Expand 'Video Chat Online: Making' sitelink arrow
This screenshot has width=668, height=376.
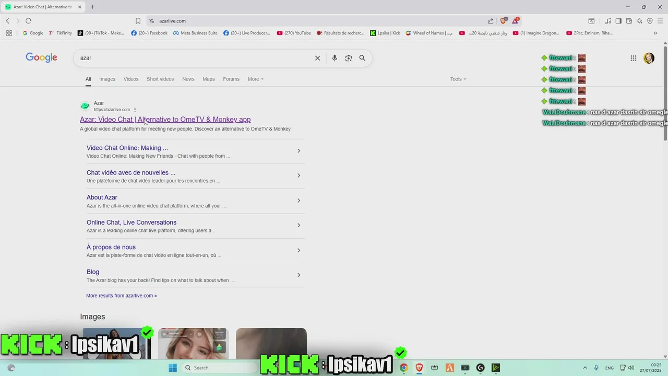click(x=299, y=151)
